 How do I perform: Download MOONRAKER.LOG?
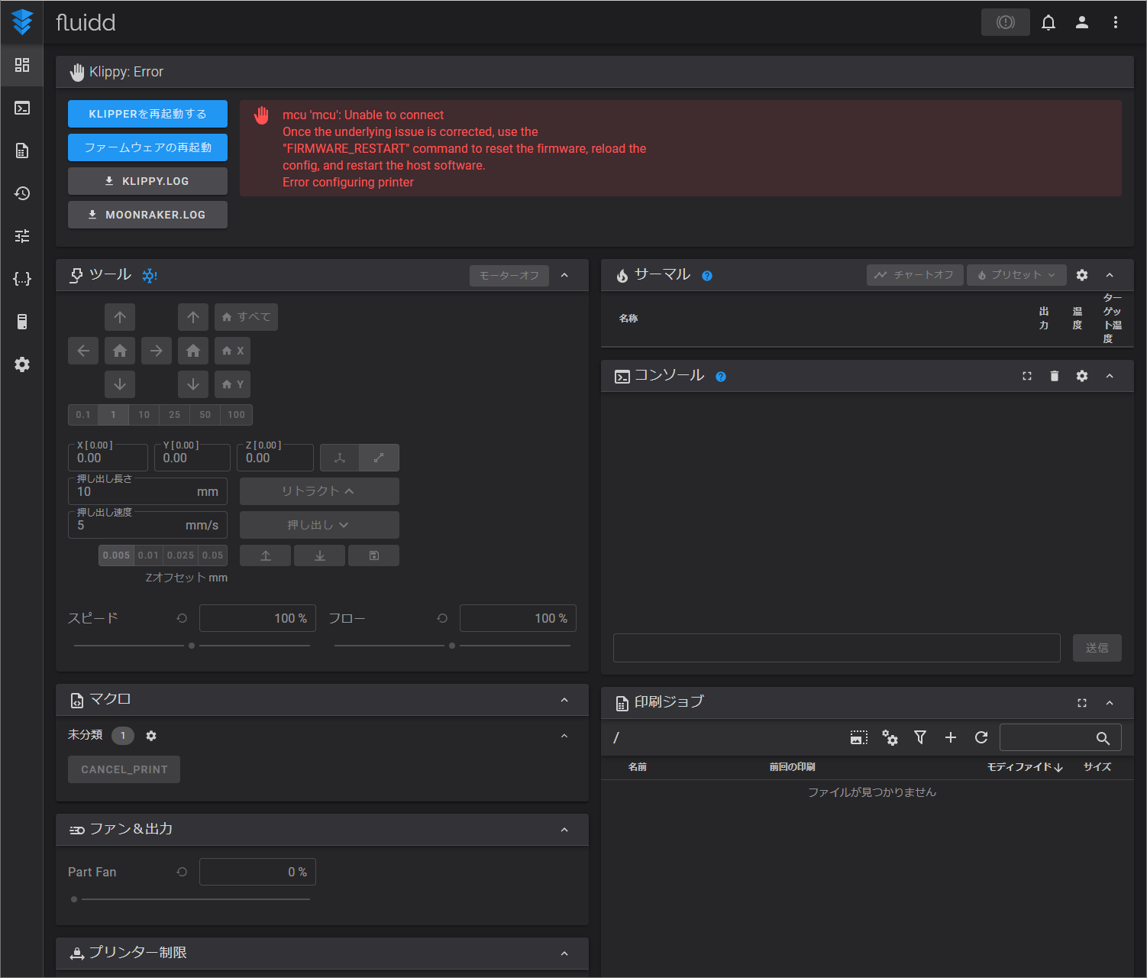click(x=147, y=215)
